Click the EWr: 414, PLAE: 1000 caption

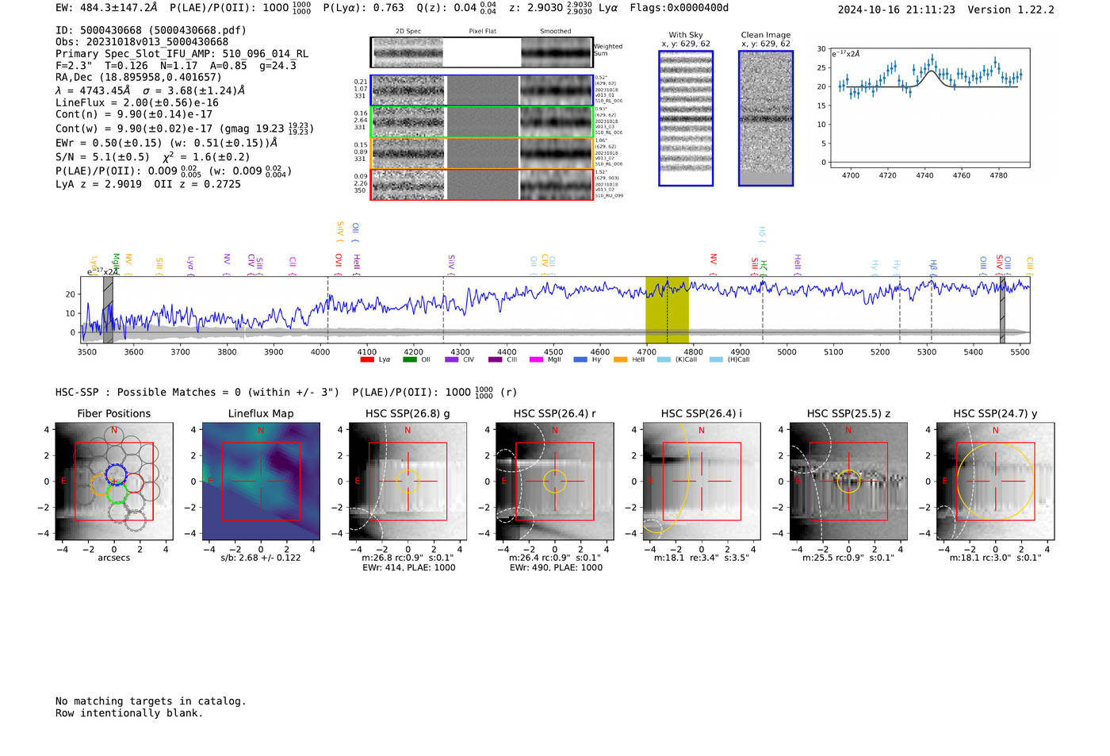click(408, 568)
